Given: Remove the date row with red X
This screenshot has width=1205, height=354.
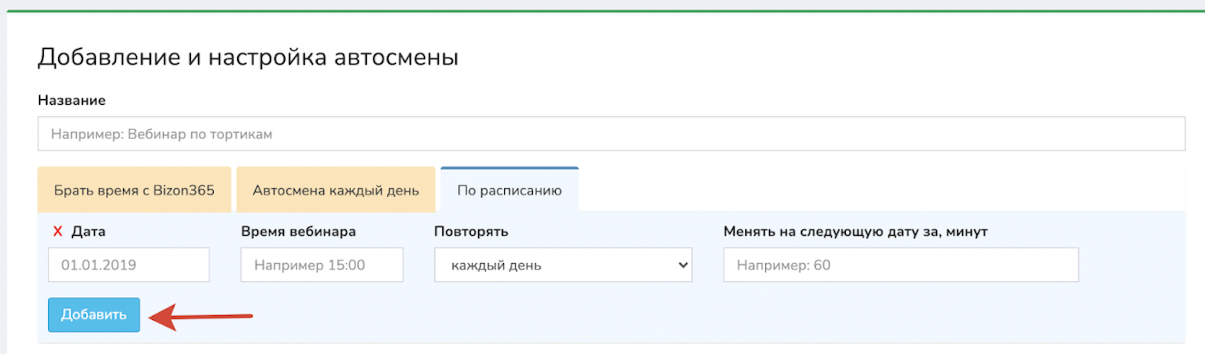Looking at the screenshot, I should 58,232.
